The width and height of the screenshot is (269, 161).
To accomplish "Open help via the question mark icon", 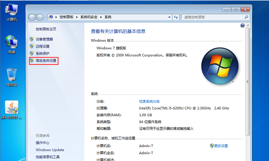I will pos(242,25).
